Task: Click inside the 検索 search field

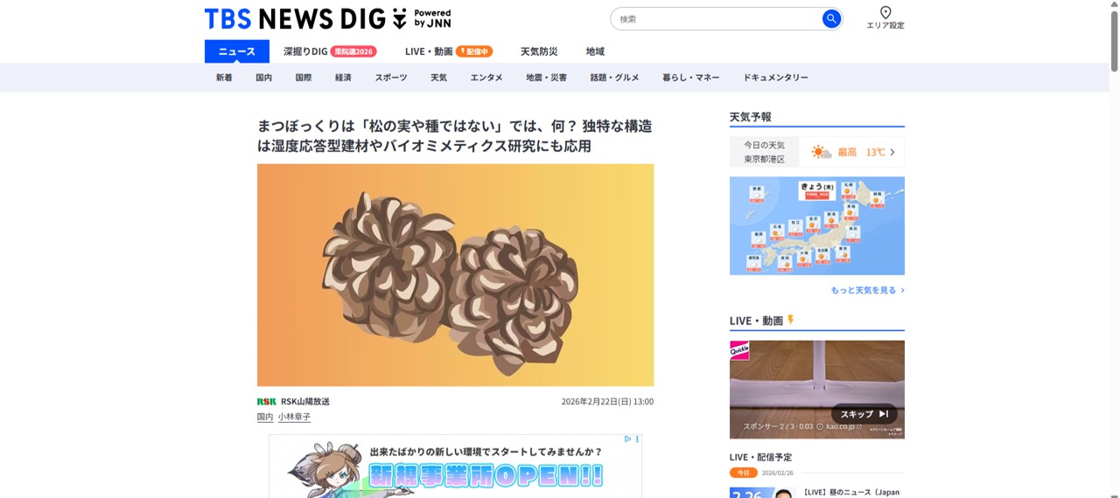Action: (717, 19)
